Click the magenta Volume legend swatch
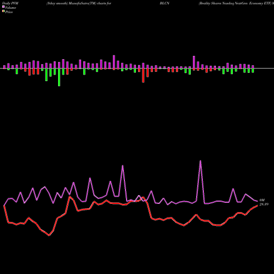 point(3,7)
